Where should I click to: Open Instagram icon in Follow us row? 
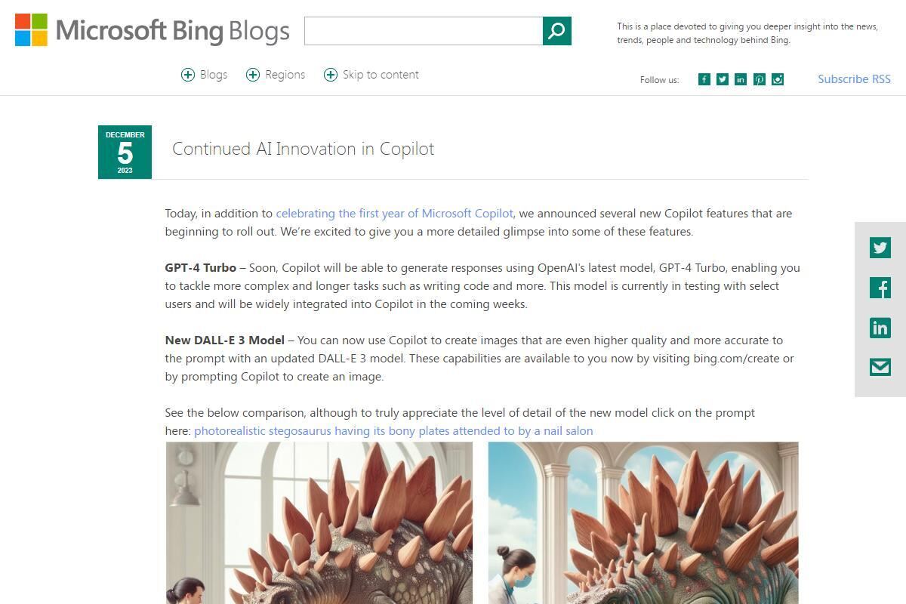click(x=777, y=79)
